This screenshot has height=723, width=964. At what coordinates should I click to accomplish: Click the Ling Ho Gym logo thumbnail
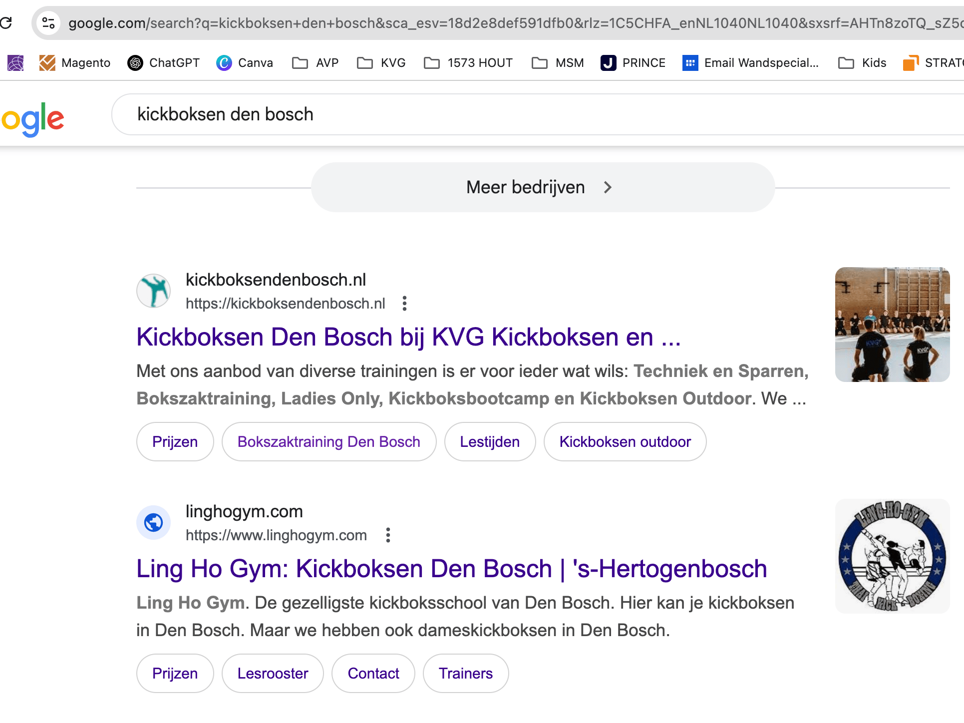pyautogui.click(x=892, y=556)
